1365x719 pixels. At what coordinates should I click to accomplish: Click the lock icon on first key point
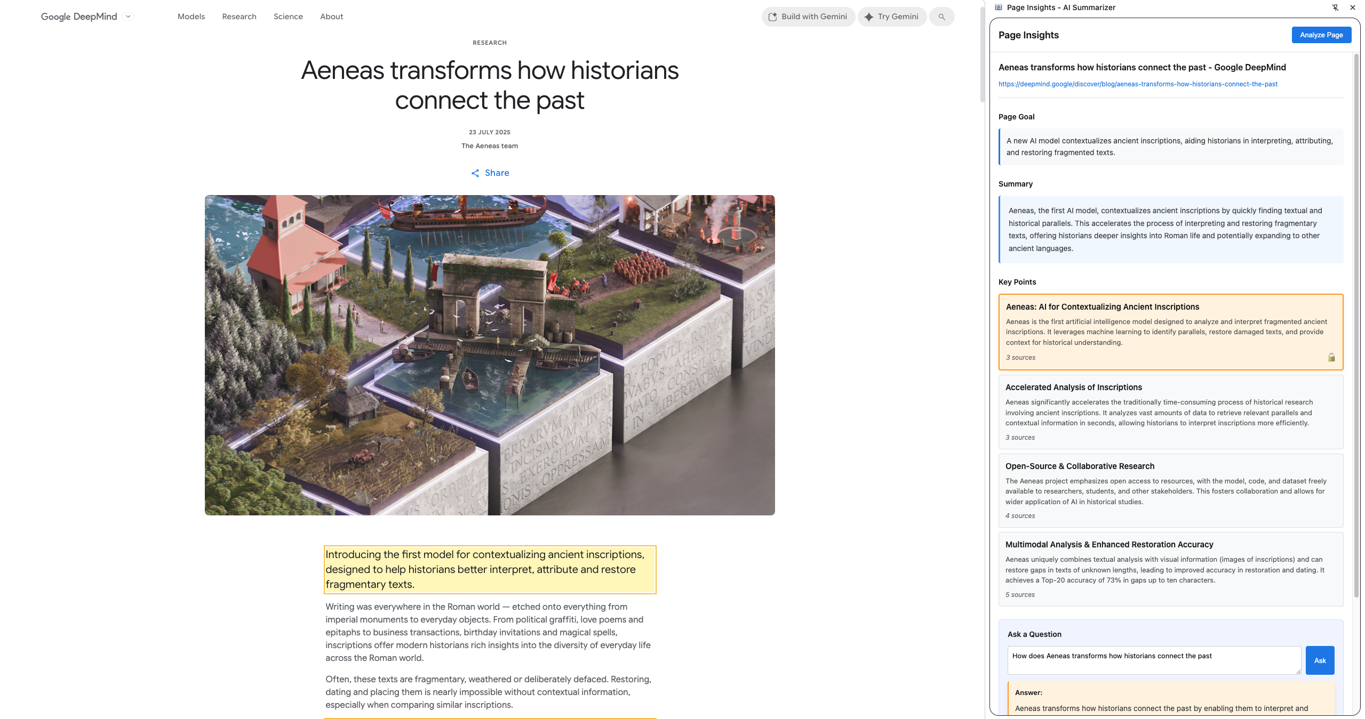tap(1331, 358)
